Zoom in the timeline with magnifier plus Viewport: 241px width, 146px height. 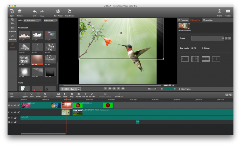click(x=230, y=95)
